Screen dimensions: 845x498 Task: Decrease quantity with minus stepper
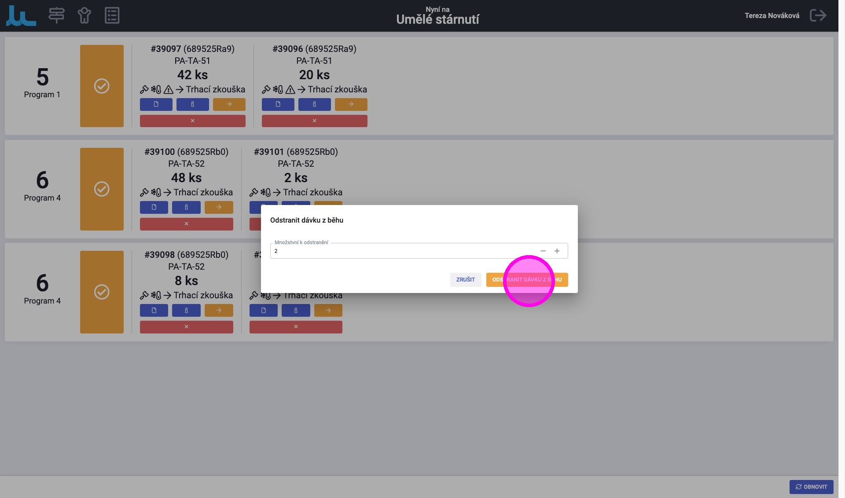543,251
